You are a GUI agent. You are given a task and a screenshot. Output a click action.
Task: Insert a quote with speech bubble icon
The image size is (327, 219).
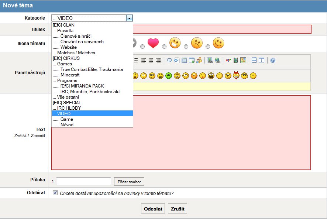tap(169, 61)
